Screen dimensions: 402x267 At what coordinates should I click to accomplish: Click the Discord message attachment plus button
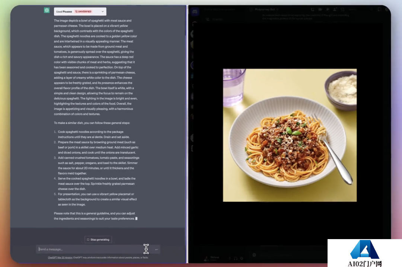click(x=254, y=255)
